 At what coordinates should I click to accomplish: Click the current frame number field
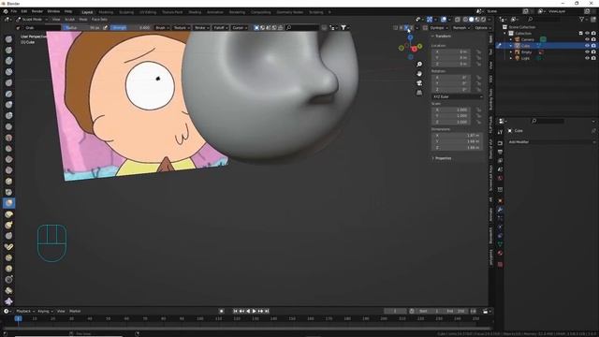tap(395, 312)
